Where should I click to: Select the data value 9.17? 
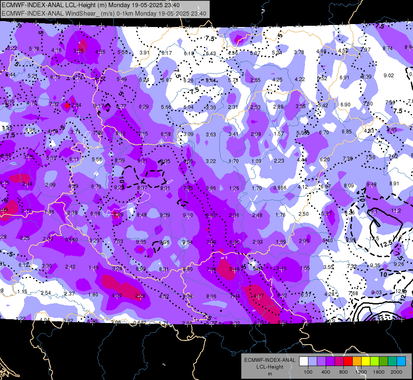[x=99, y=106]
